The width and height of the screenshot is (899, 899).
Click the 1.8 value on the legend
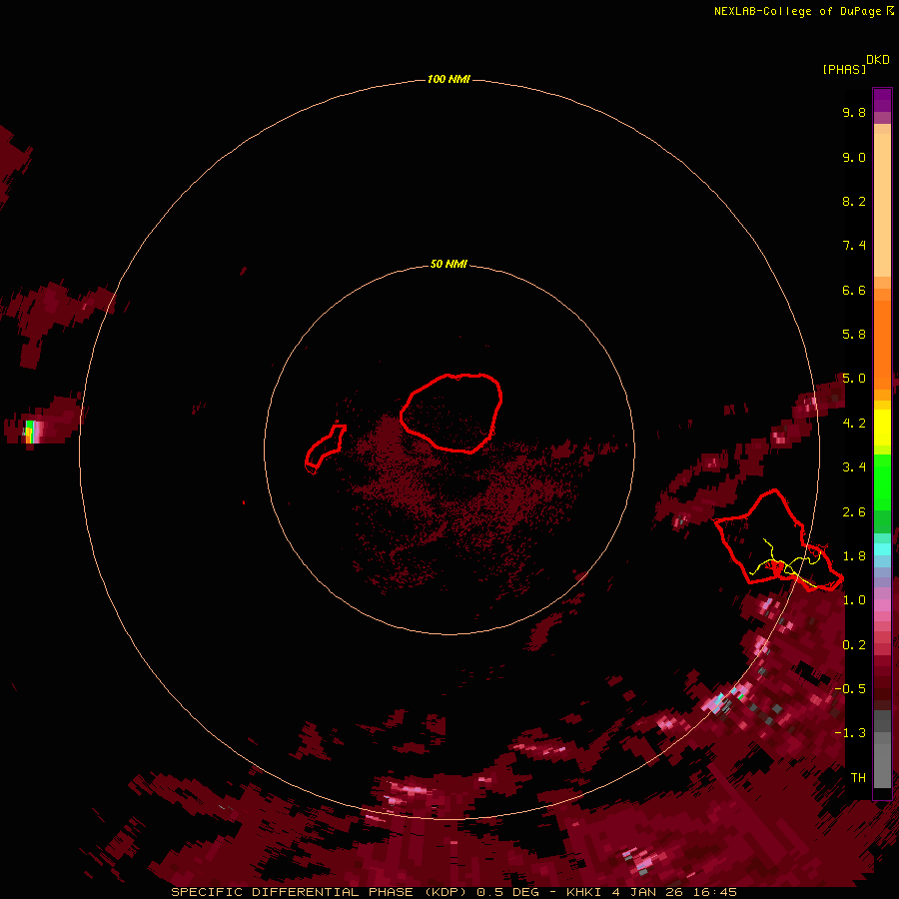[854, 556]
